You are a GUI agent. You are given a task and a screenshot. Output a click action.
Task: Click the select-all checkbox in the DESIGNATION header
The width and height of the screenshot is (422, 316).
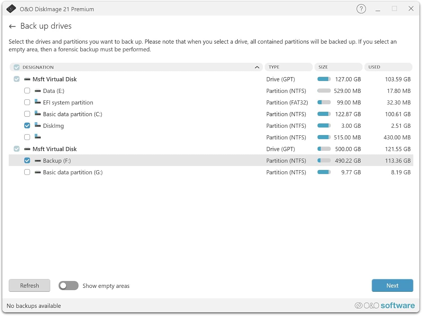[x=16, y=67]
